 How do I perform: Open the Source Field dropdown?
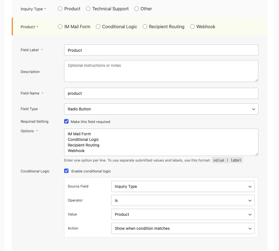183,186
